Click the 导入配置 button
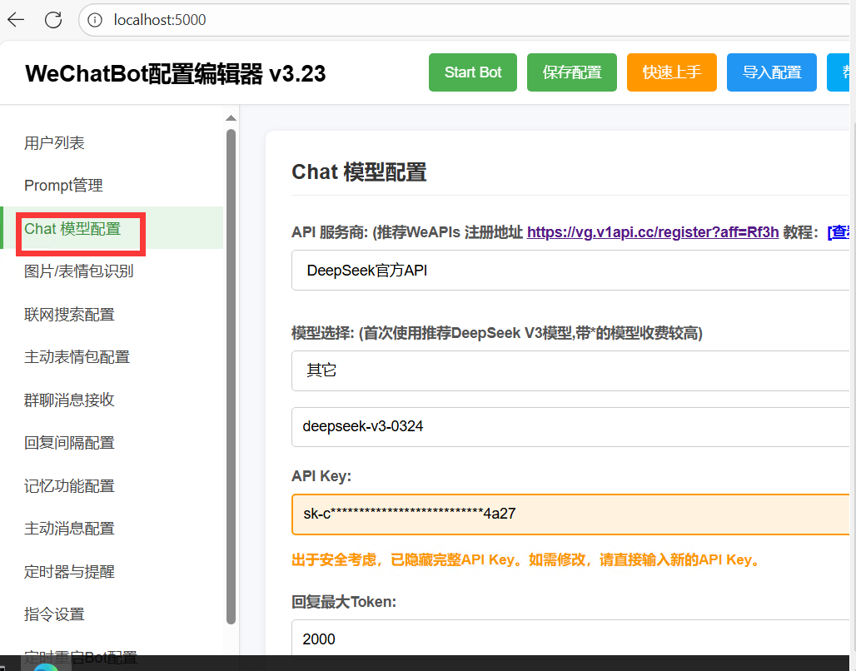The height and width of the screenshot is (671, 856). [771, 72]
